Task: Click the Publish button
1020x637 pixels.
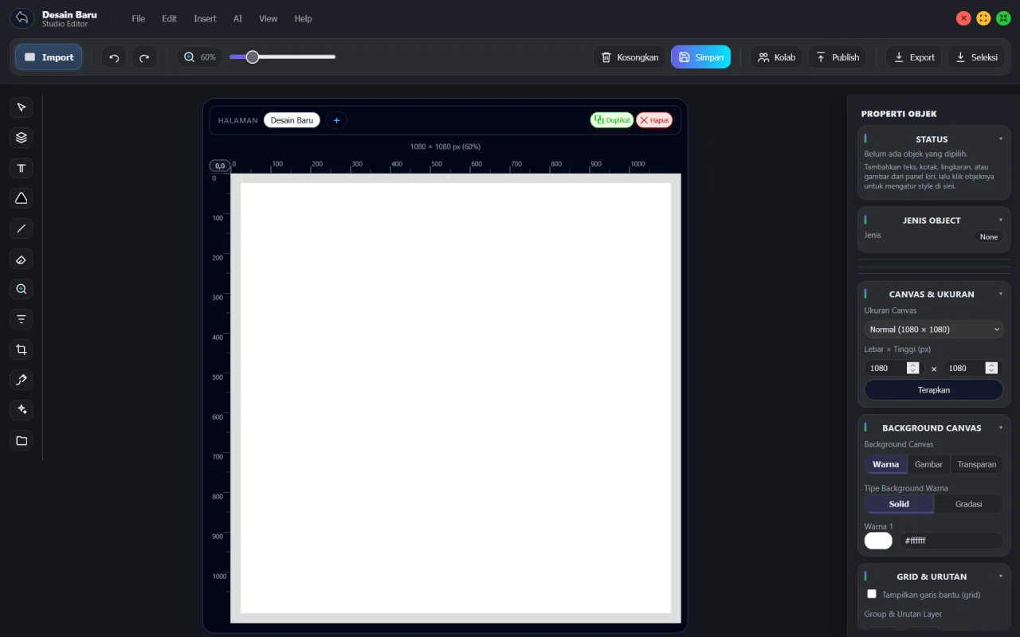Action: pyautogui.click(x=838, y=57)
